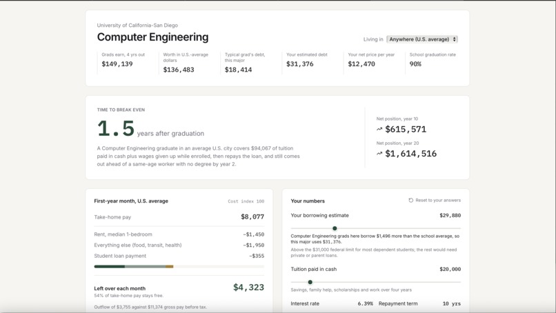Click the $31,376 estimated debt value
Image resolution: width=556 pixels, height=313 pixels.
point(299,64)
